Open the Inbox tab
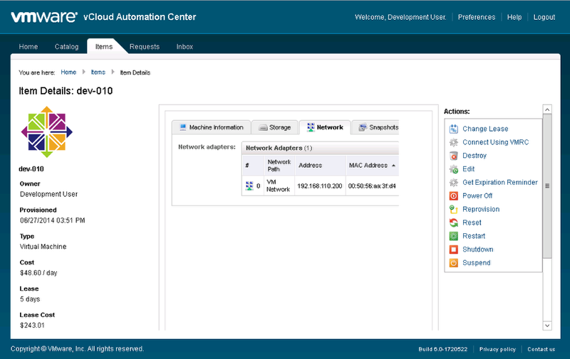 [185, 46]
